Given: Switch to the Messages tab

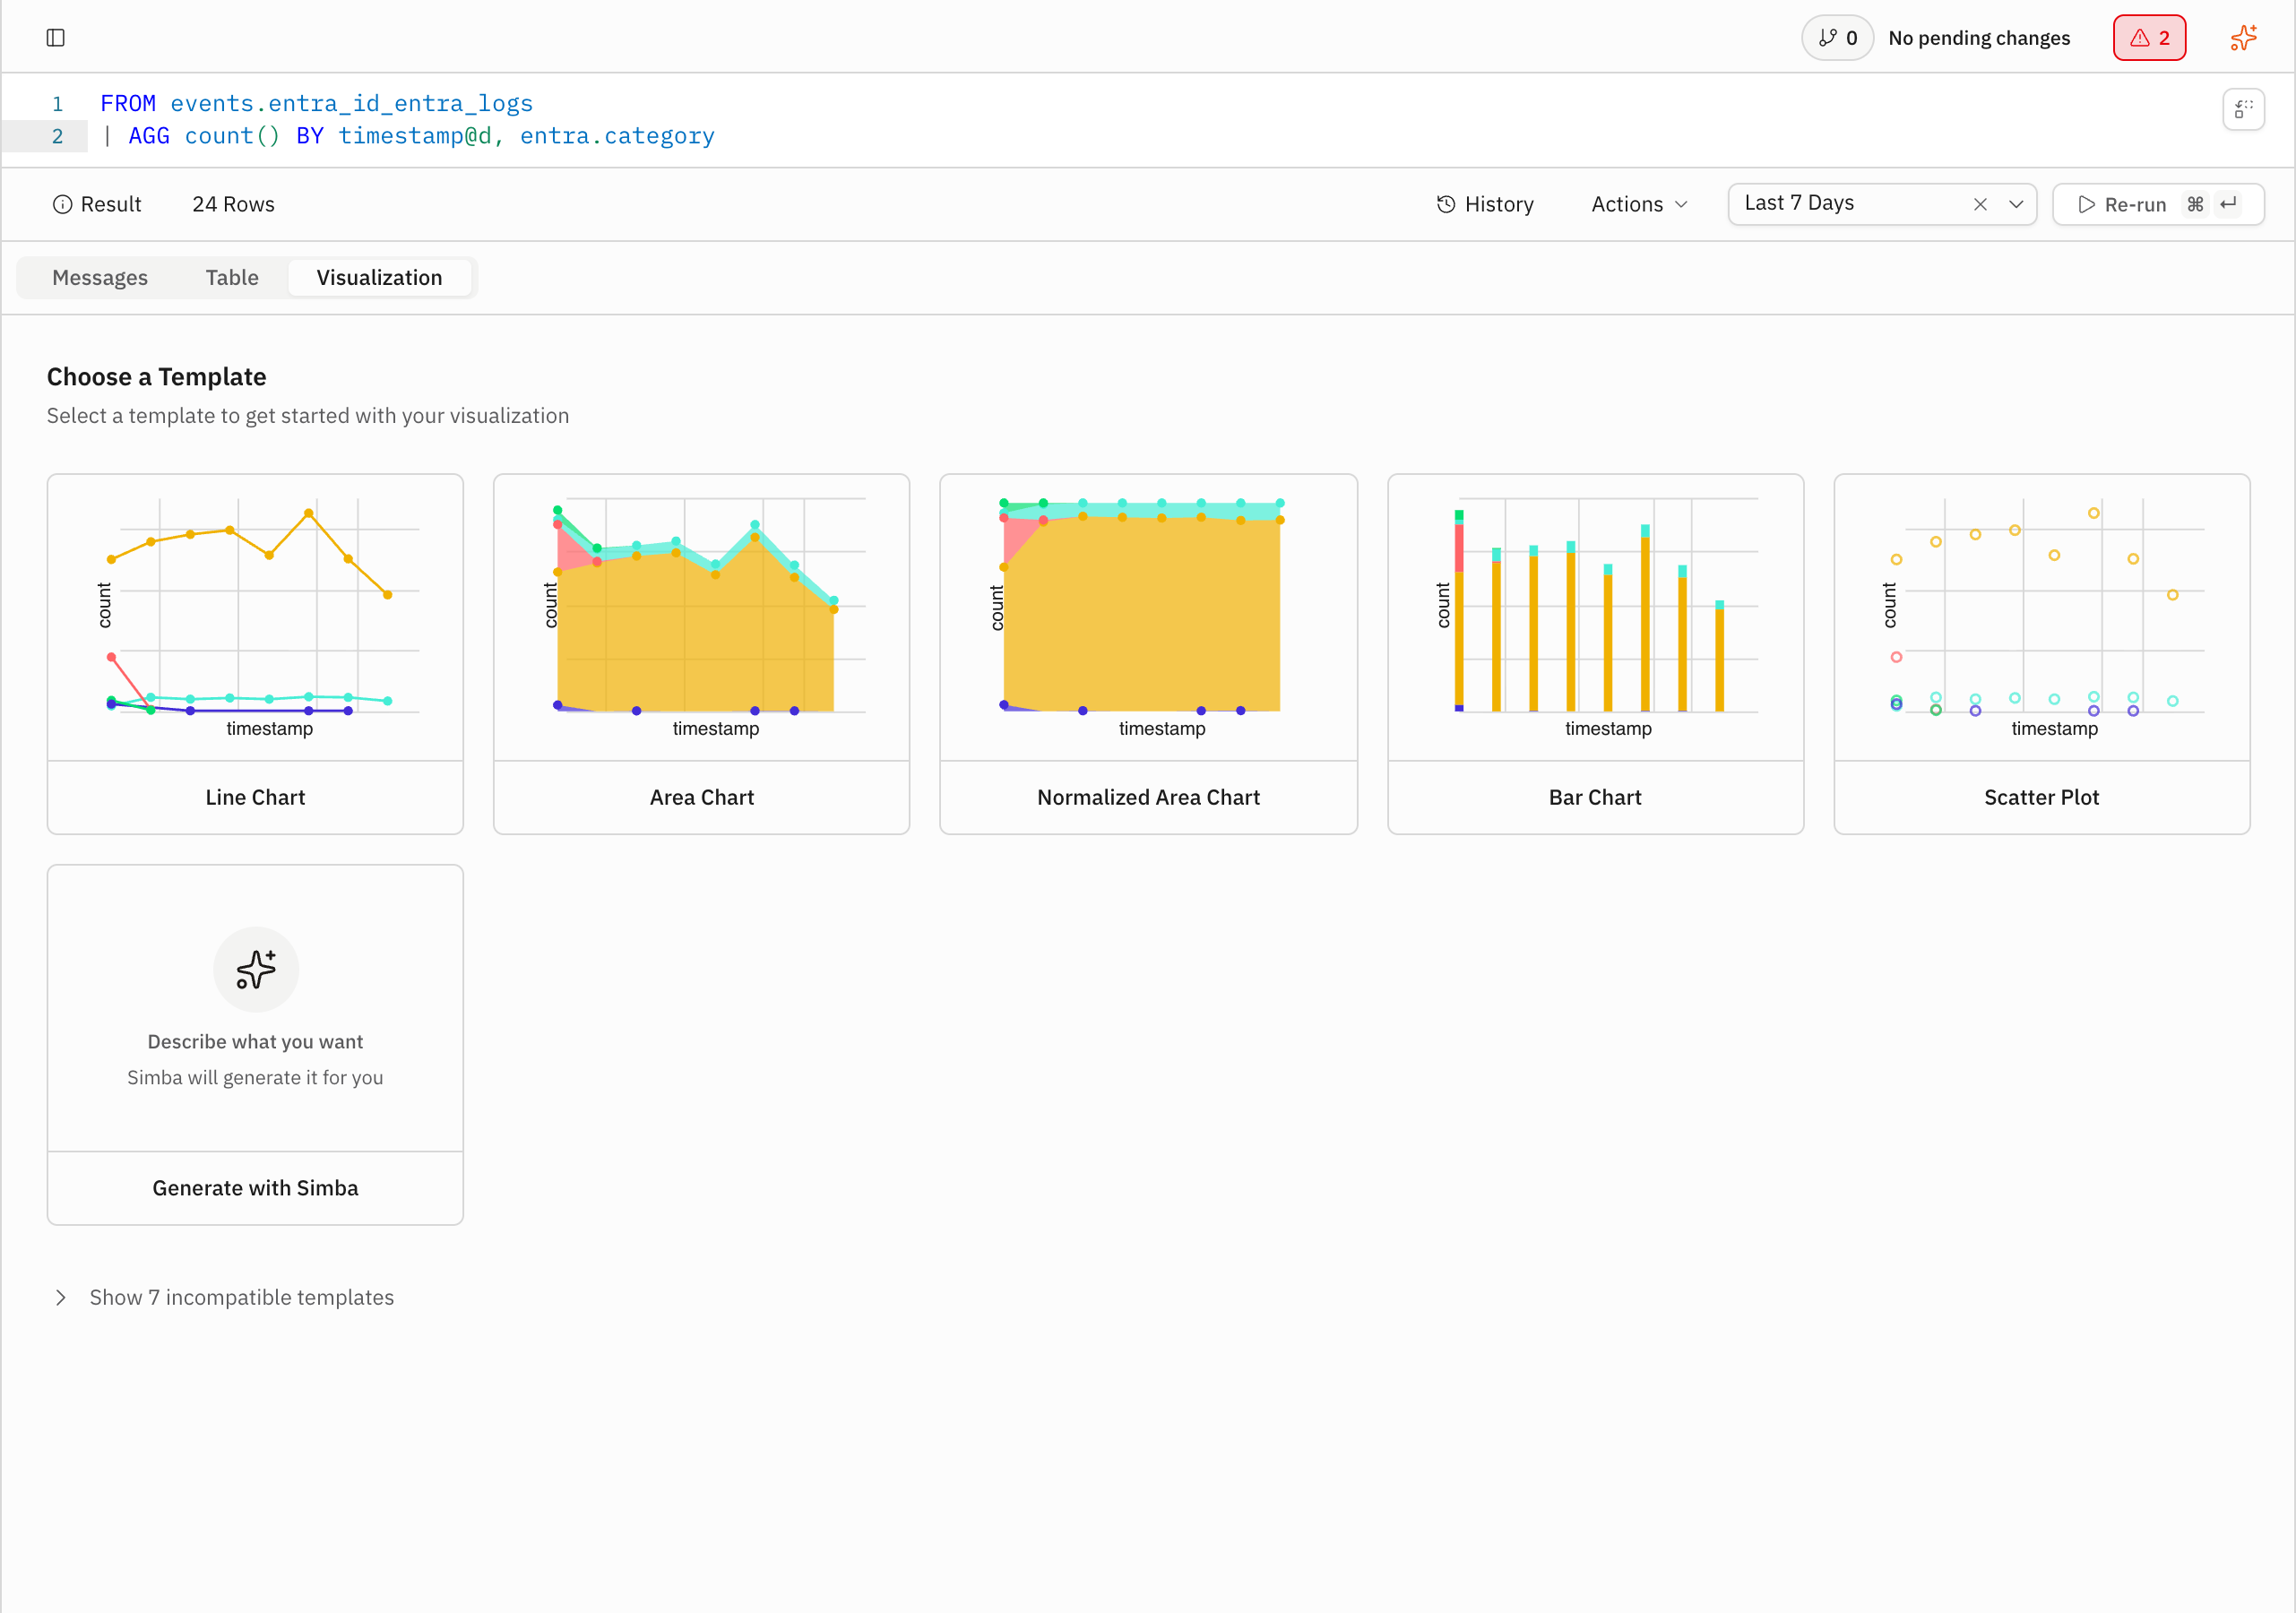Looking at the screenshot, I should (100, 277).
